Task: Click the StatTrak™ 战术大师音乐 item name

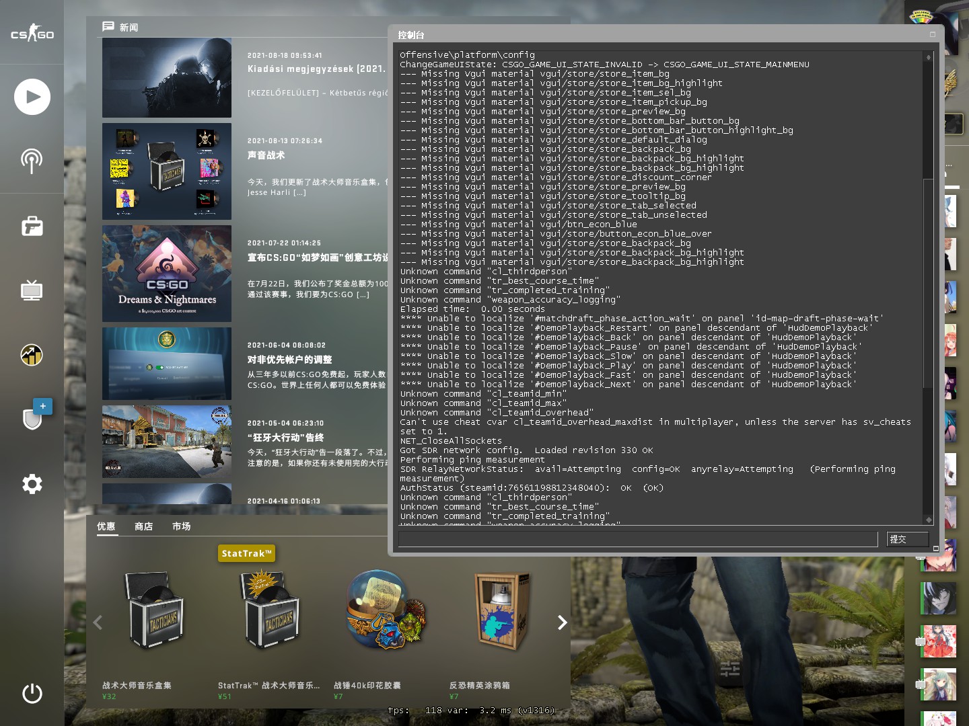Action: pyautogui.click(x=269, y=686)
